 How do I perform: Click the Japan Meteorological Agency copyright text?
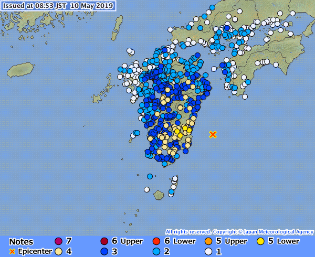pyautogui.click(x=239, y=232)
